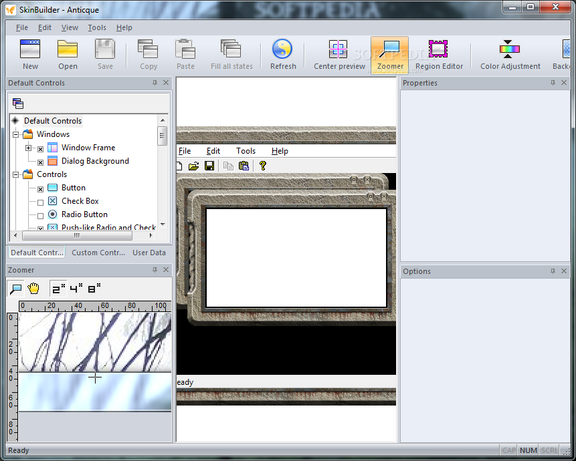Open the Help menu

click(x=124, y=27)
